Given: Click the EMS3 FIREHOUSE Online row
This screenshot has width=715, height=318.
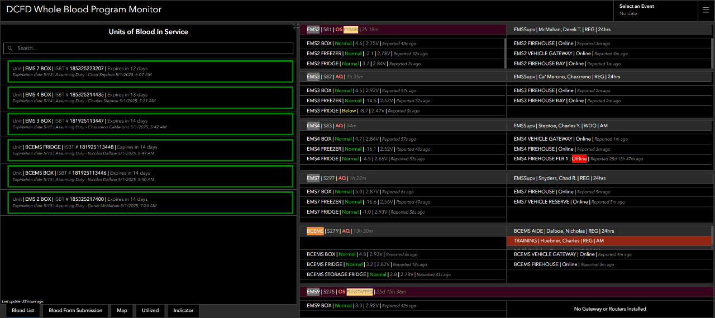Looking at the screenshot, I should tap(610, 90).
